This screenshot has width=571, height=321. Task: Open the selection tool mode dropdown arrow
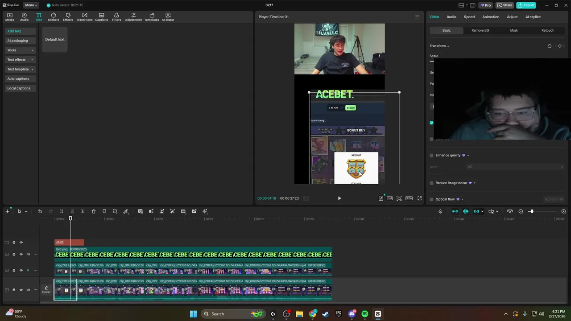tap(26, 211)
